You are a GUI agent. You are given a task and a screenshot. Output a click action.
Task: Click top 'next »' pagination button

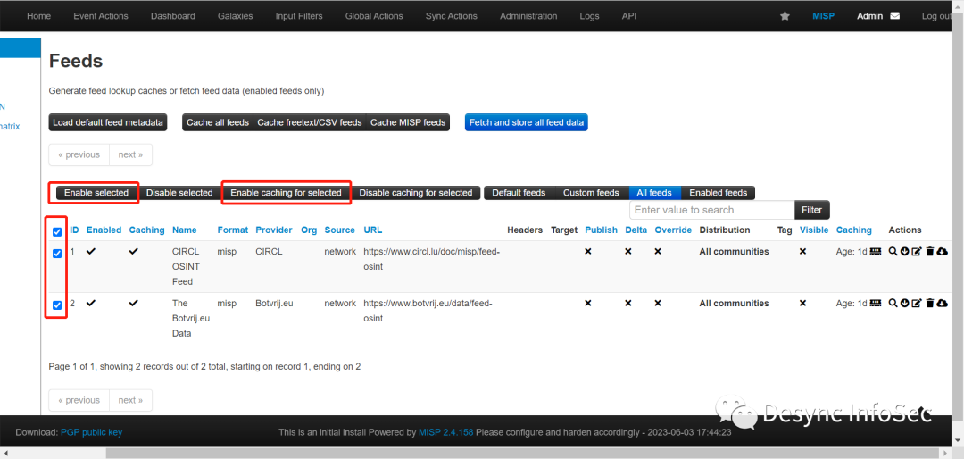tap(130, 154)
